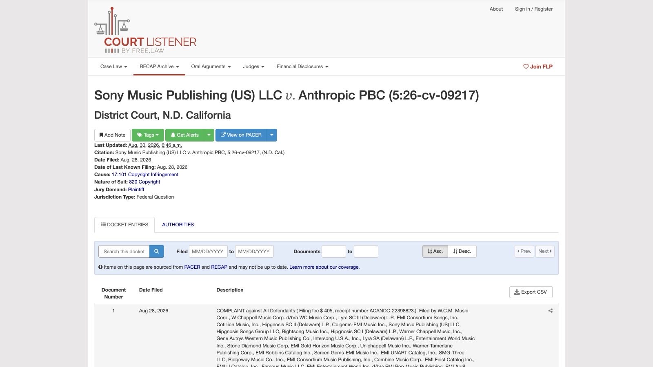Image resolution: width=653 pixels, height=367 pixels.
Task: Click the Plaintiff jury demand link
Action: [136, 190]
